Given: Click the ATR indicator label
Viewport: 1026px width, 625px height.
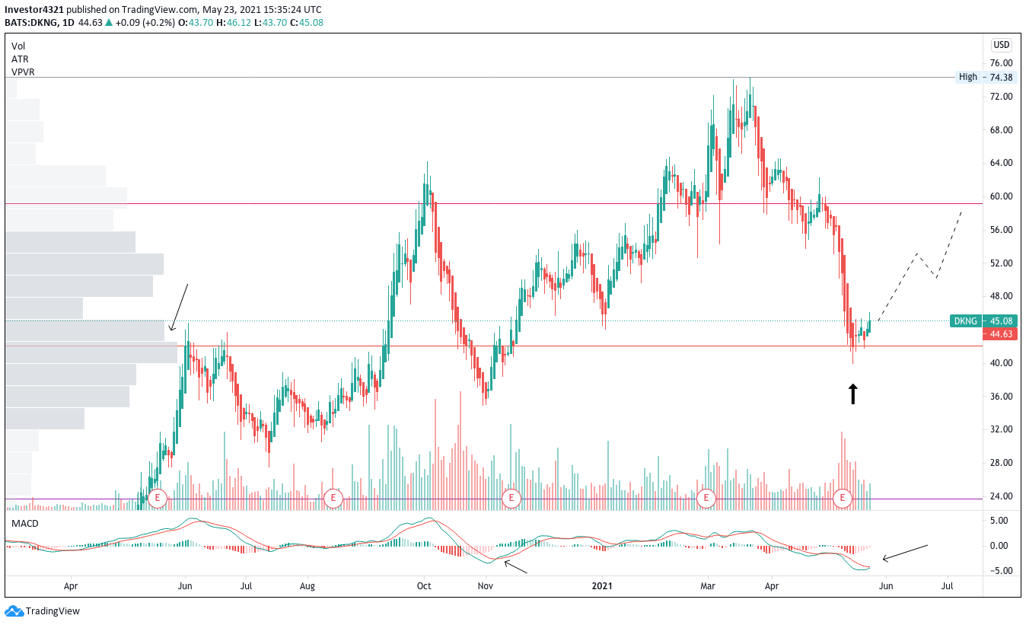Looking at the screenshot, I should 20,59.
